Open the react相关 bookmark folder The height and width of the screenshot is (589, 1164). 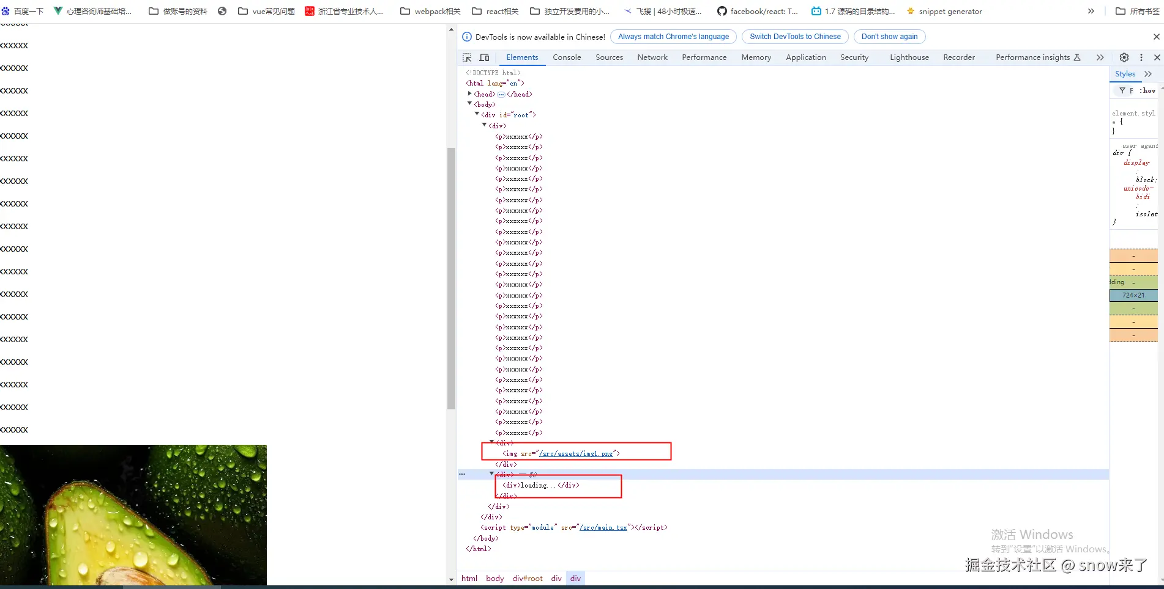[496, 11]
